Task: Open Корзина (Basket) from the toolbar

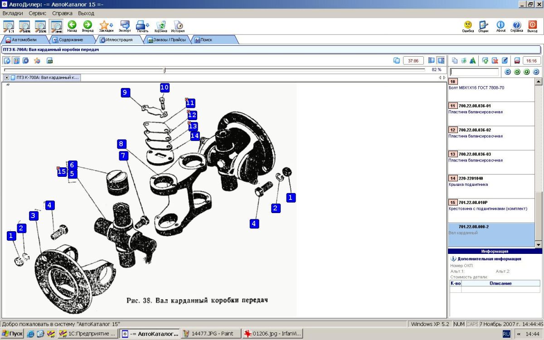Action: [160, 25]
